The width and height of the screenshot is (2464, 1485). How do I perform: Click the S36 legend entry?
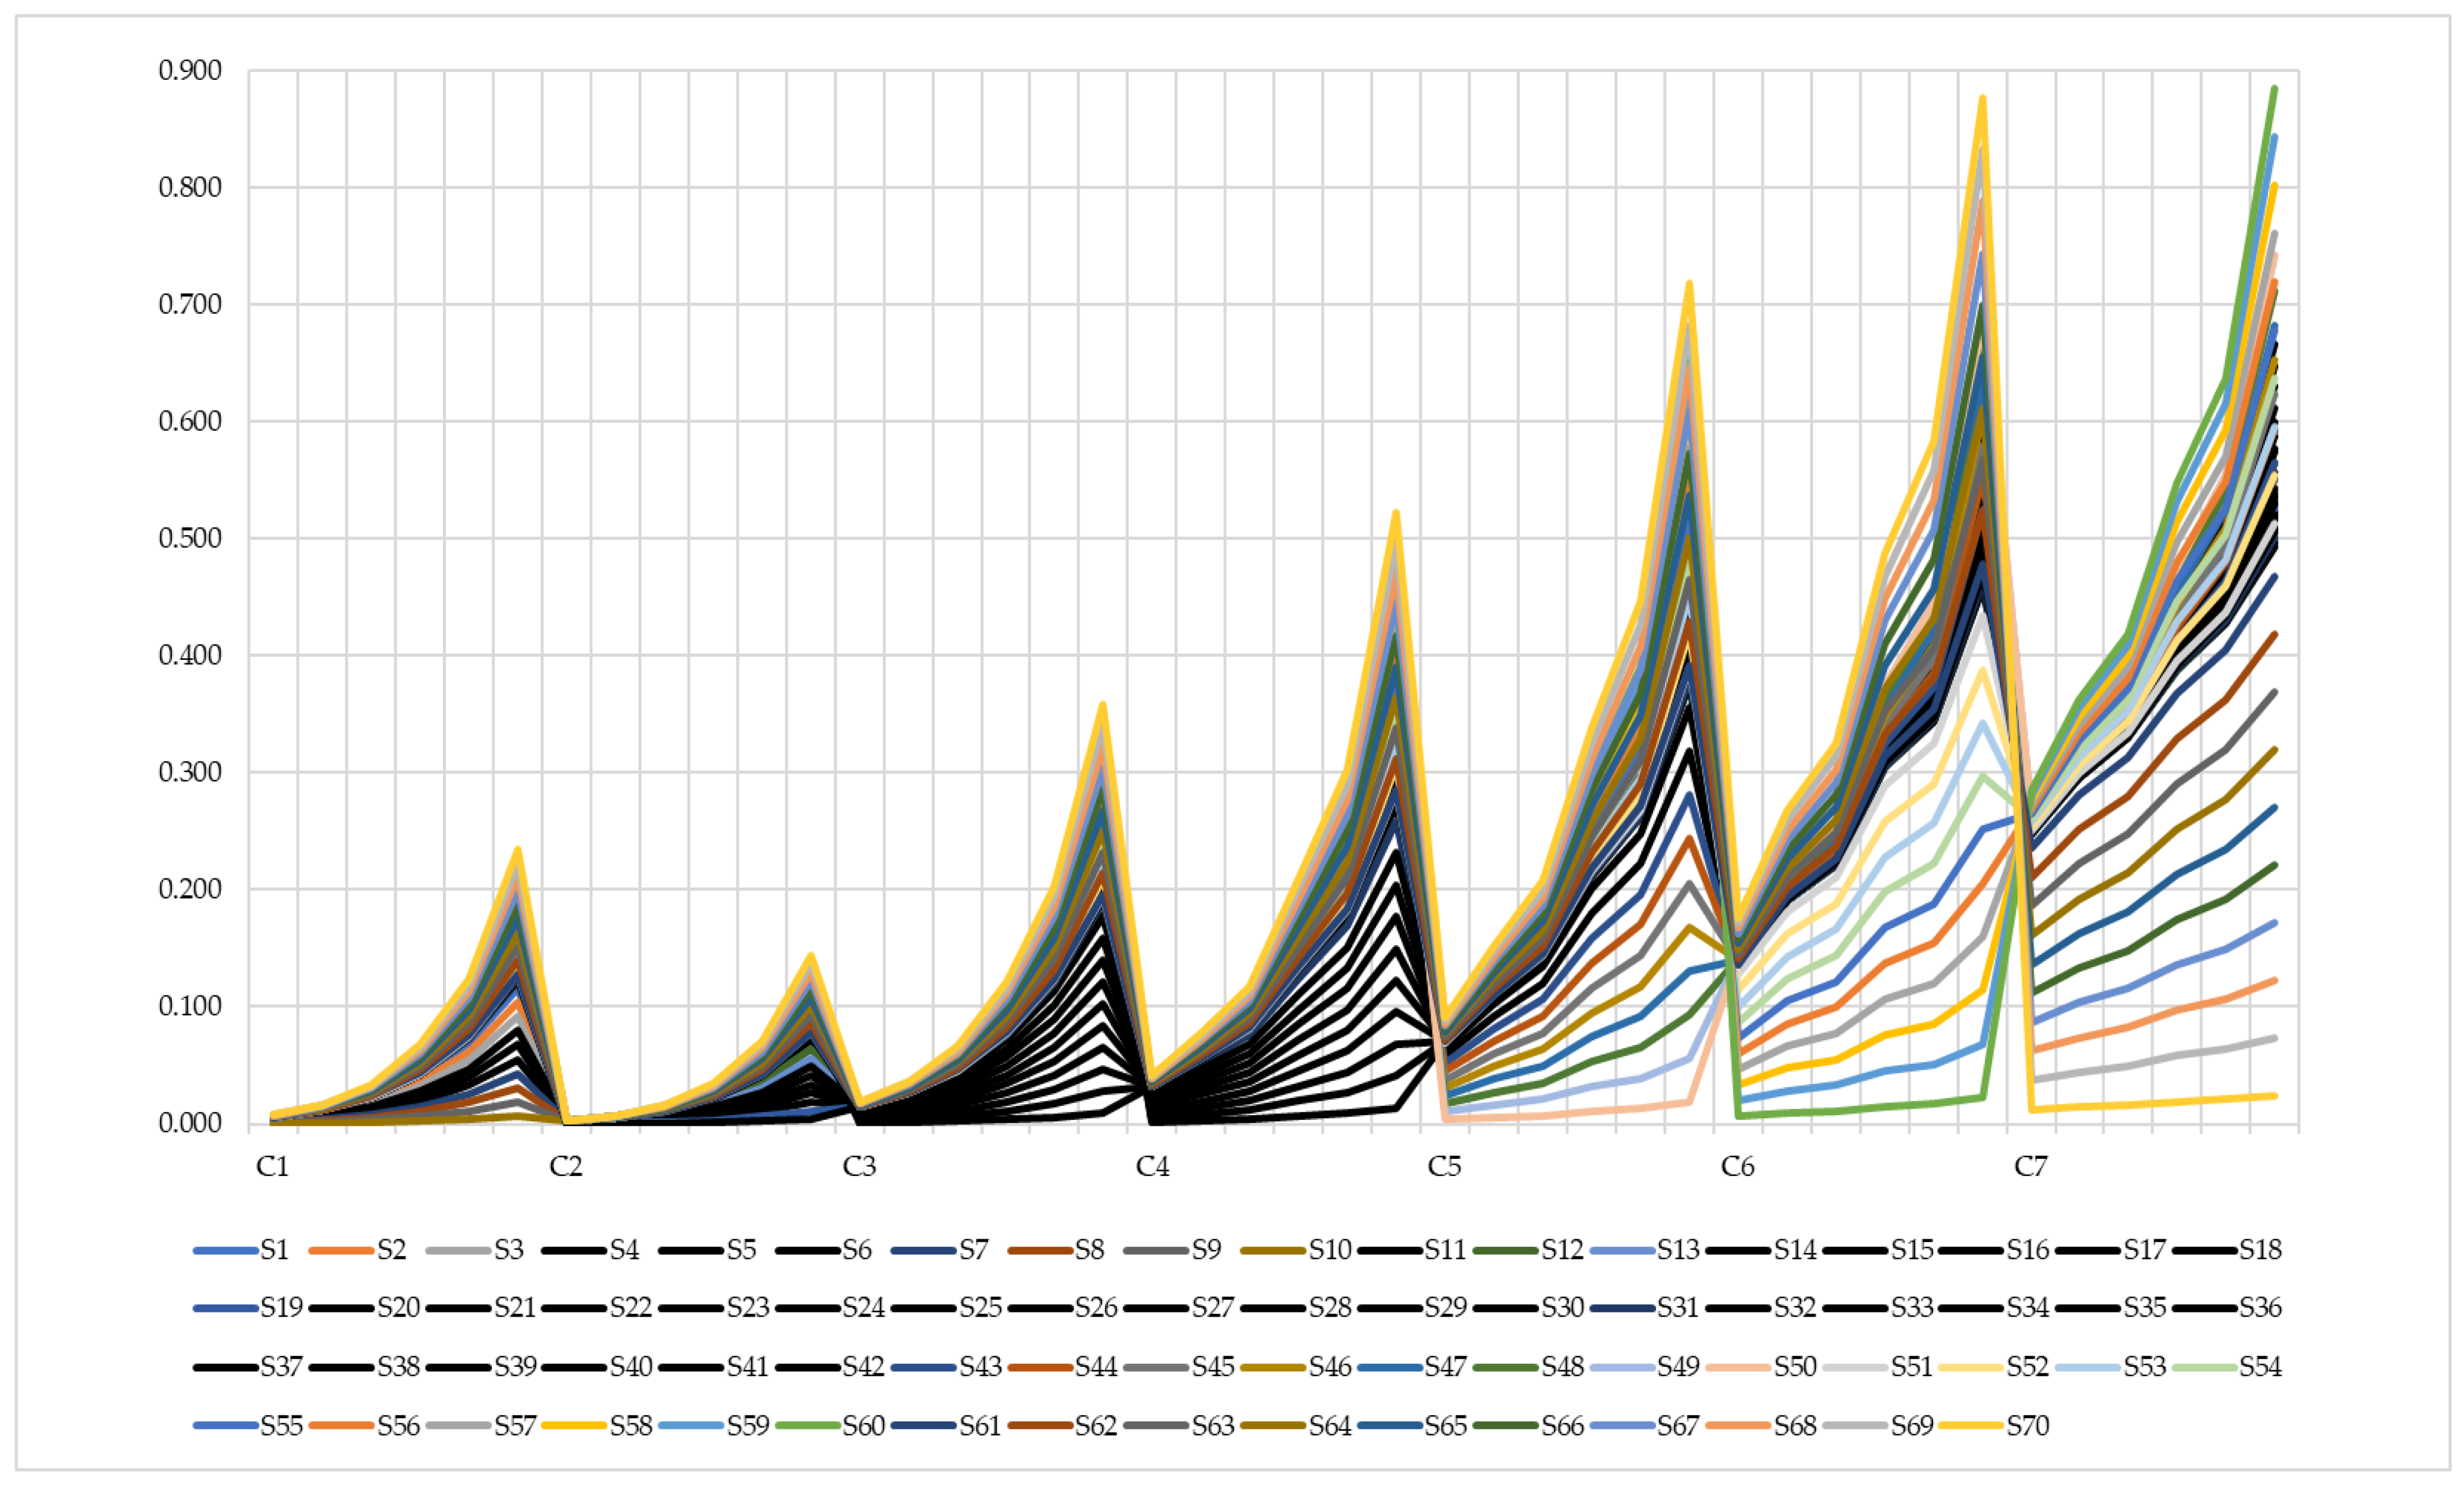[2260, 1308]
